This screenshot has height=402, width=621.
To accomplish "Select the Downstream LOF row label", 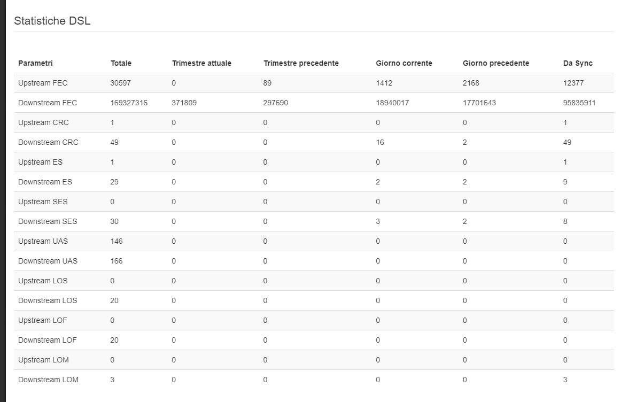I will [x=48, y=340].
